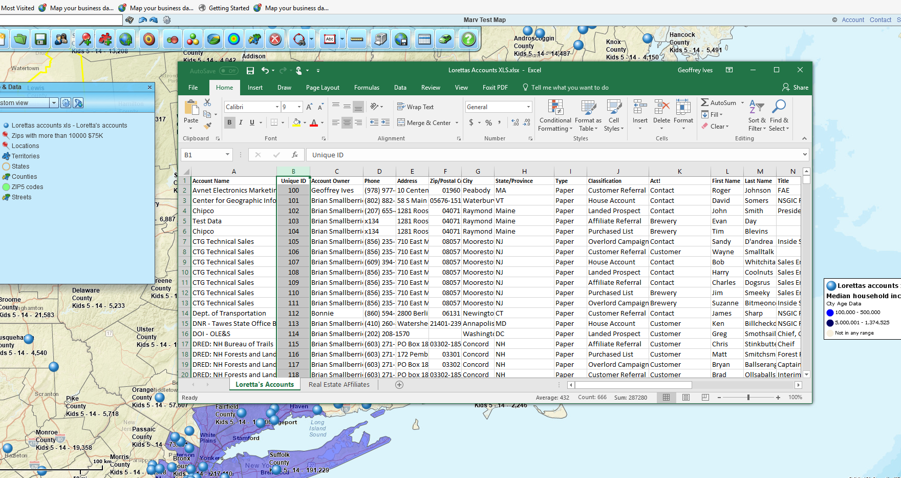Click the Increase Font Size icon

309,107
